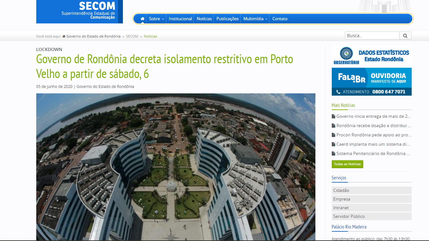
Task: Click the magnifier search button
Action: (x=405, y=36)
